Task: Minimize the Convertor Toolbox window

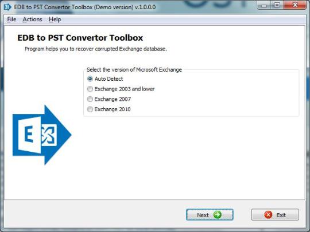Action: 264,5
